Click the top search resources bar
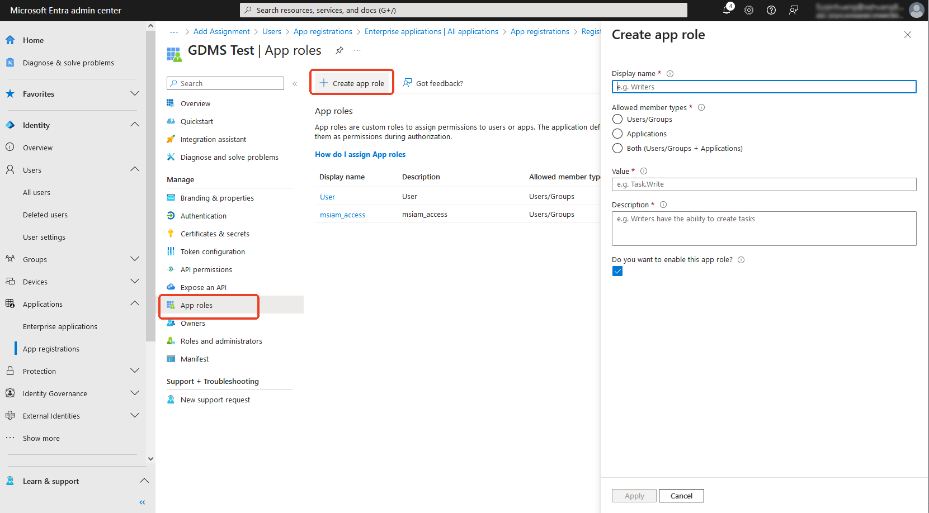929x513 pixels. pos(464,10)
